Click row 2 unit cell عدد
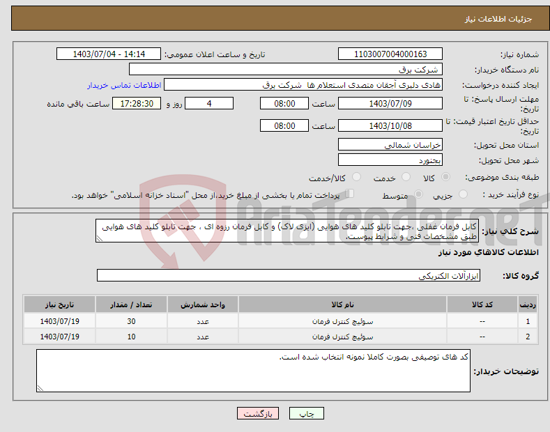This screenshot has height=432, width=550. 203,337
